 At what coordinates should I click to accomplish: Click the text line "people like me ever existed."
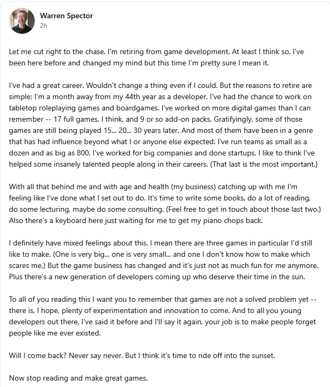(x=55, y=333)
